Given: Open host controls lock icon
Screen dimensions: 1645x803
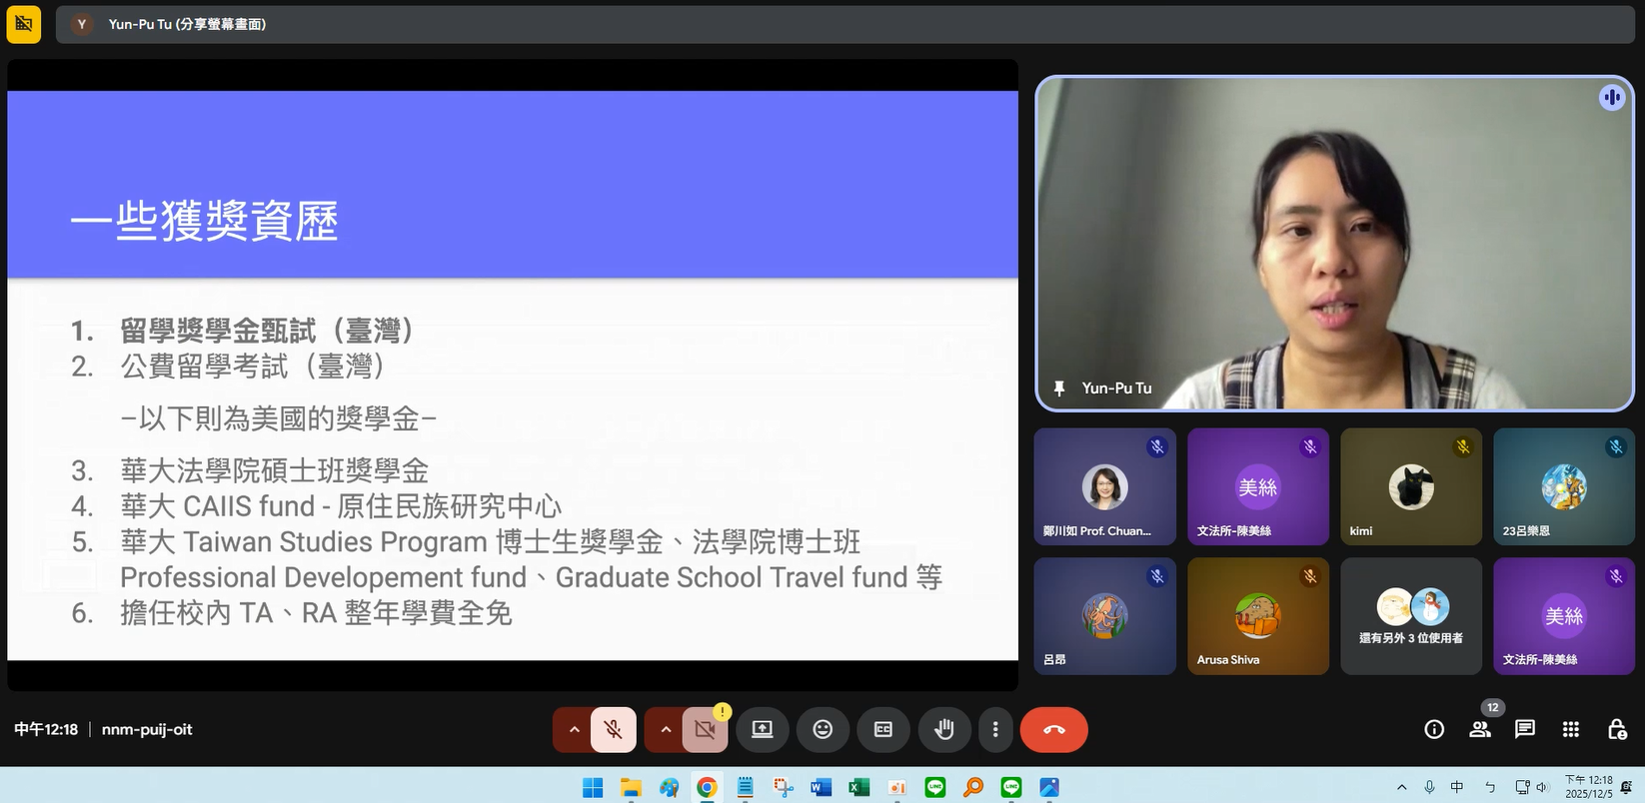Looking at the screenshot, I should tap(1616, 730).
